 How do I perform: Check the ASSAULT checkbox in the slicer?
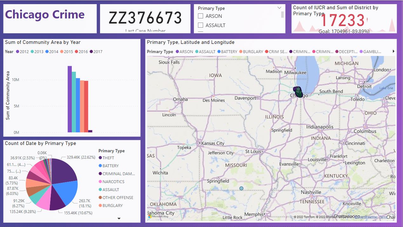click(200, 25)
